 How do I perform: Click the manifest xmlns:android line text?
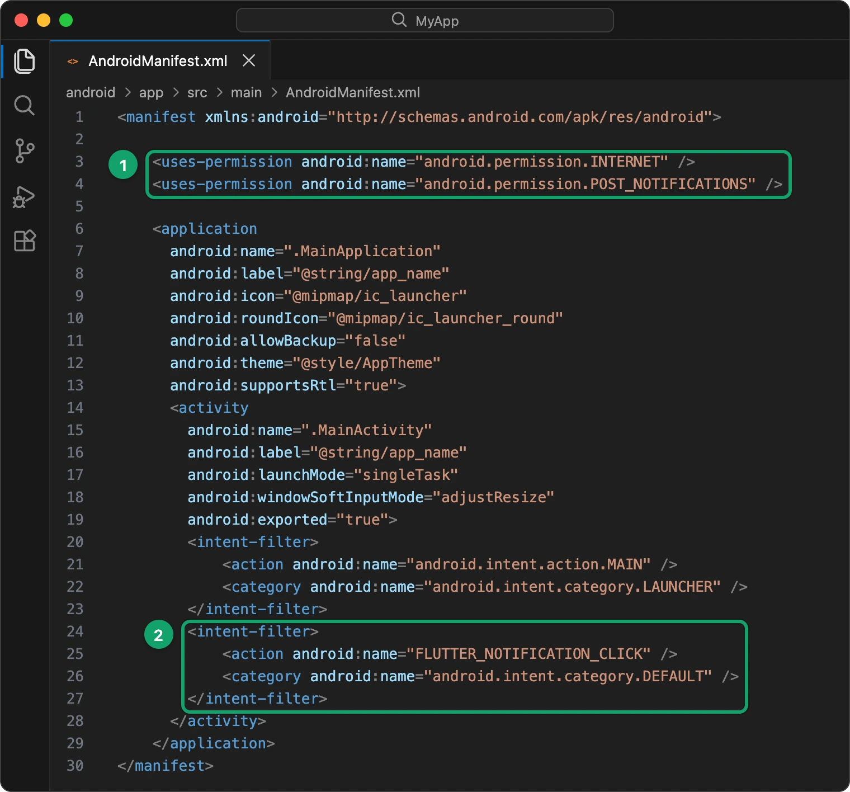pos(419,117)
